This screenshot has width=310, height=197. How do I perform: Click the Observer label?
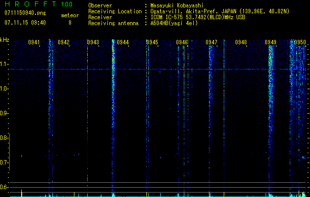[100, 5]
